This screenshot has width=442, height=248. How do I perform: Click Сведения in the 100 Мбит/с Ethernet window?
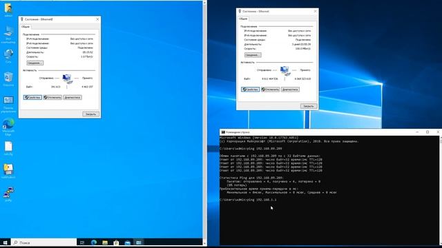(x=253, y=55)
